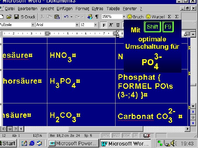Launch Internet Explorer from quick launch
This screenshot has height=148, width=198.
click(x=32, y=143)
